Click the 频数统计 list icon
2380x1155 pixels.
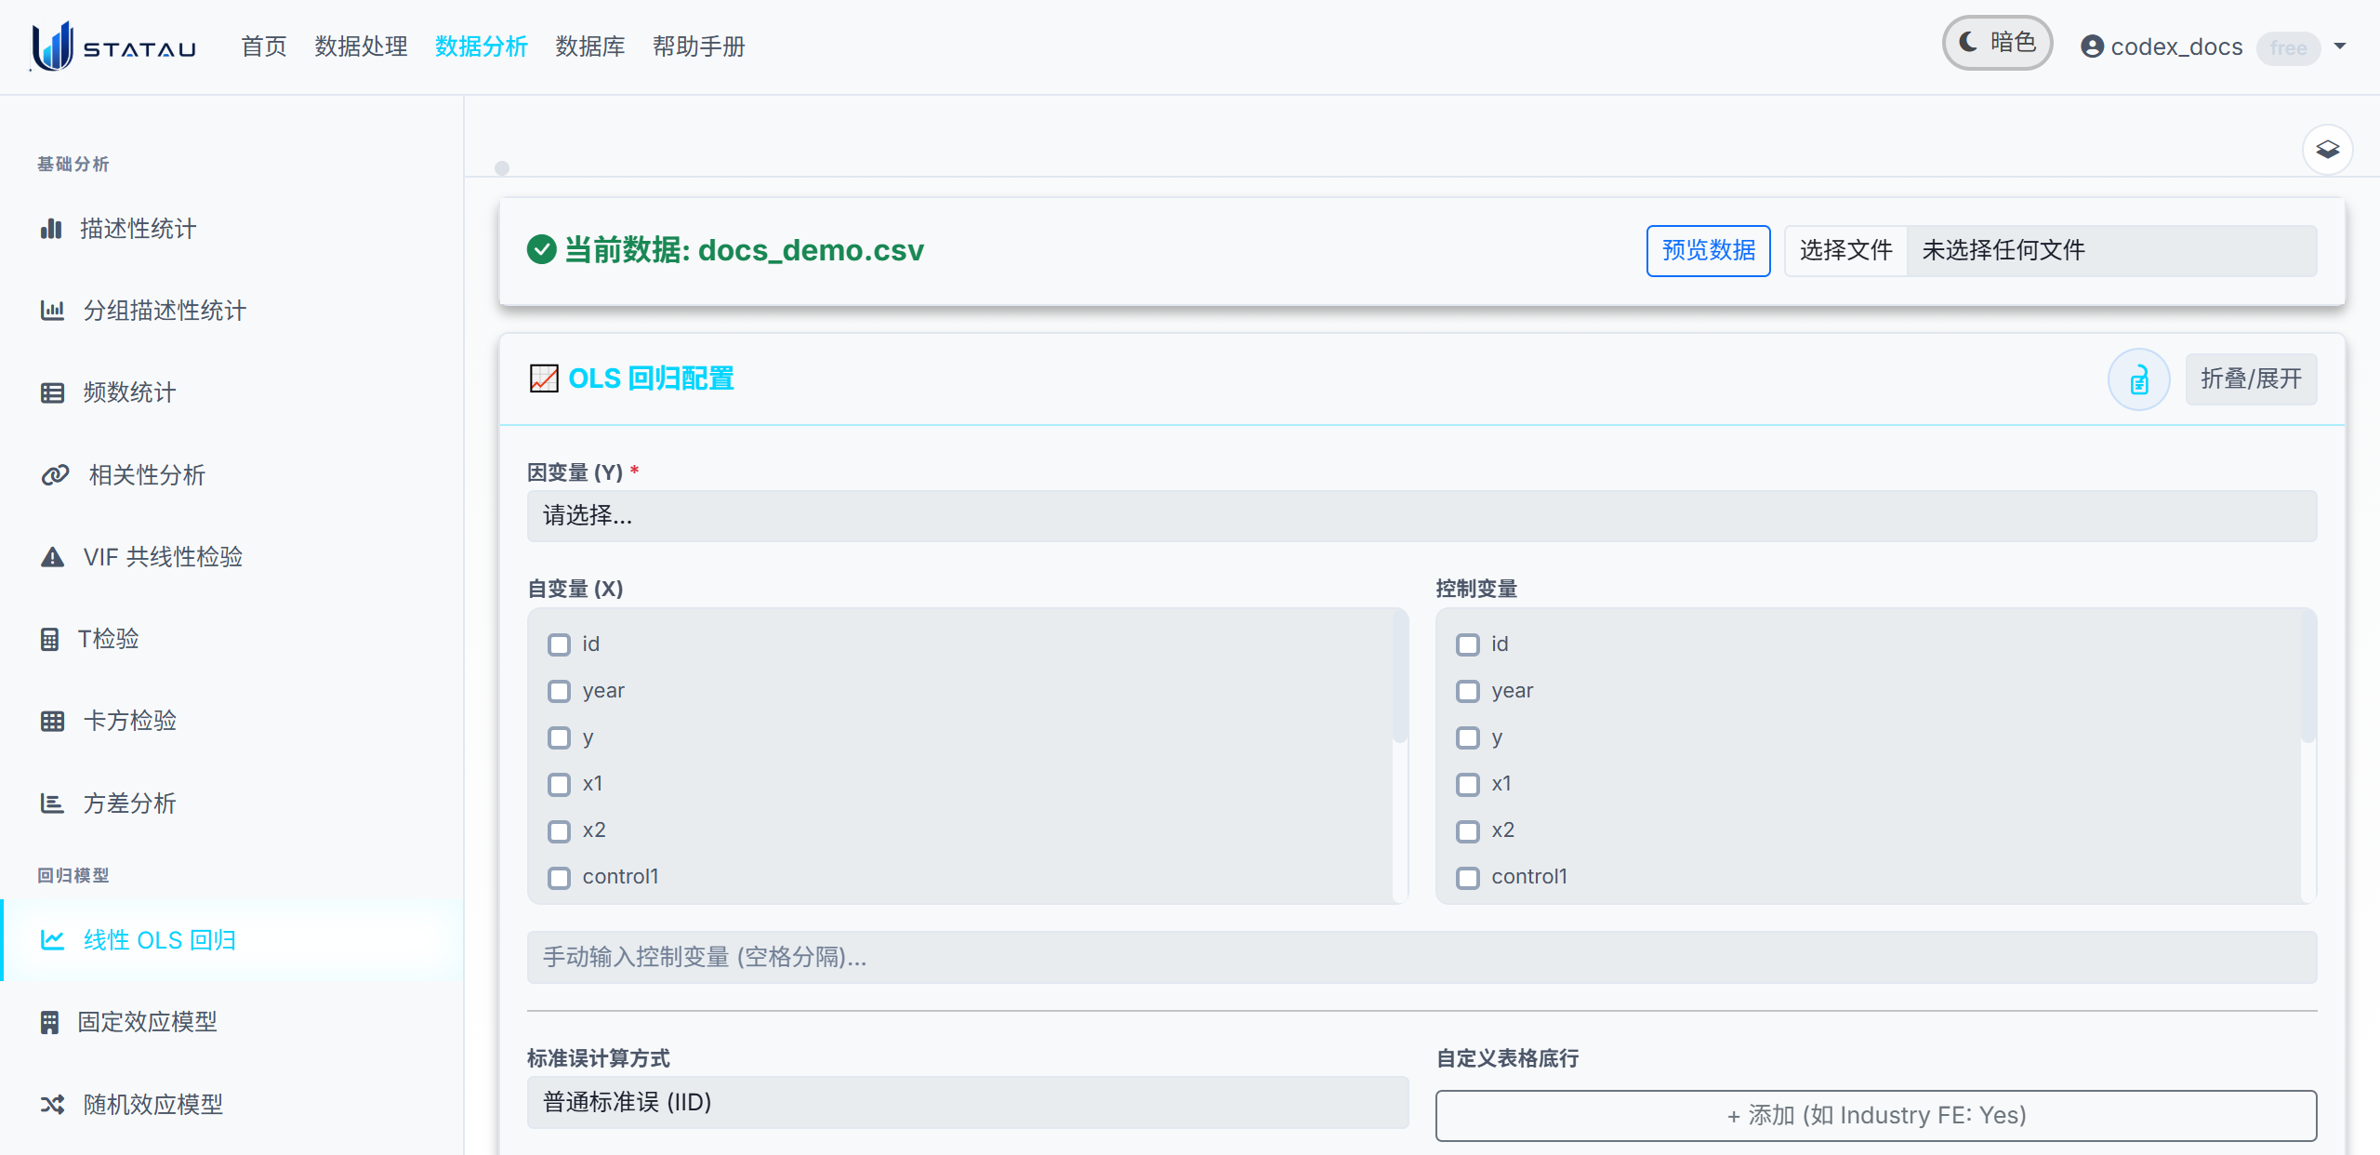point(52,392)
